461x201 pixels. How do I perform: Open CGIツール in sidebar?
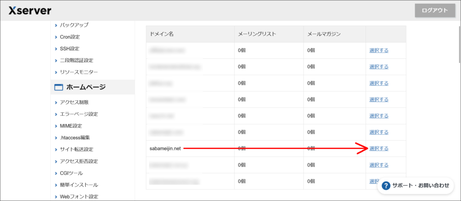[x=71, y=173]
